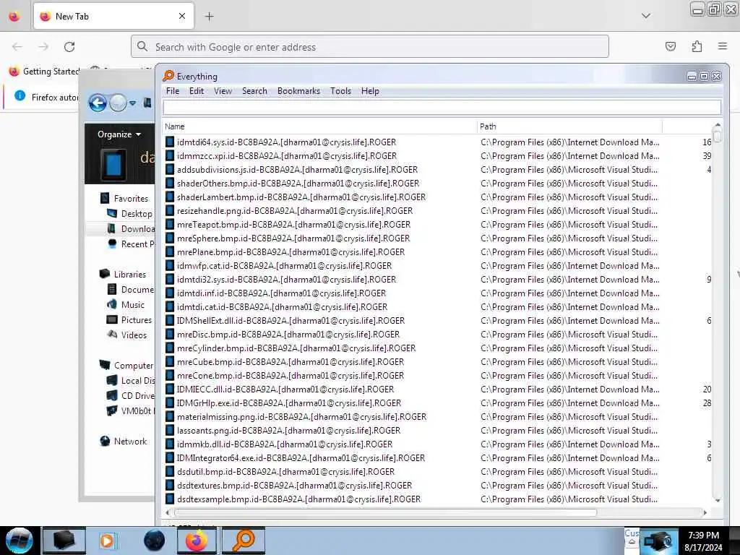This screenshot has height=555, width=740.
Task: Select file icon of idmtdi64.sys encrypted file
Action: pyautogui.click(x=169, y=142)
